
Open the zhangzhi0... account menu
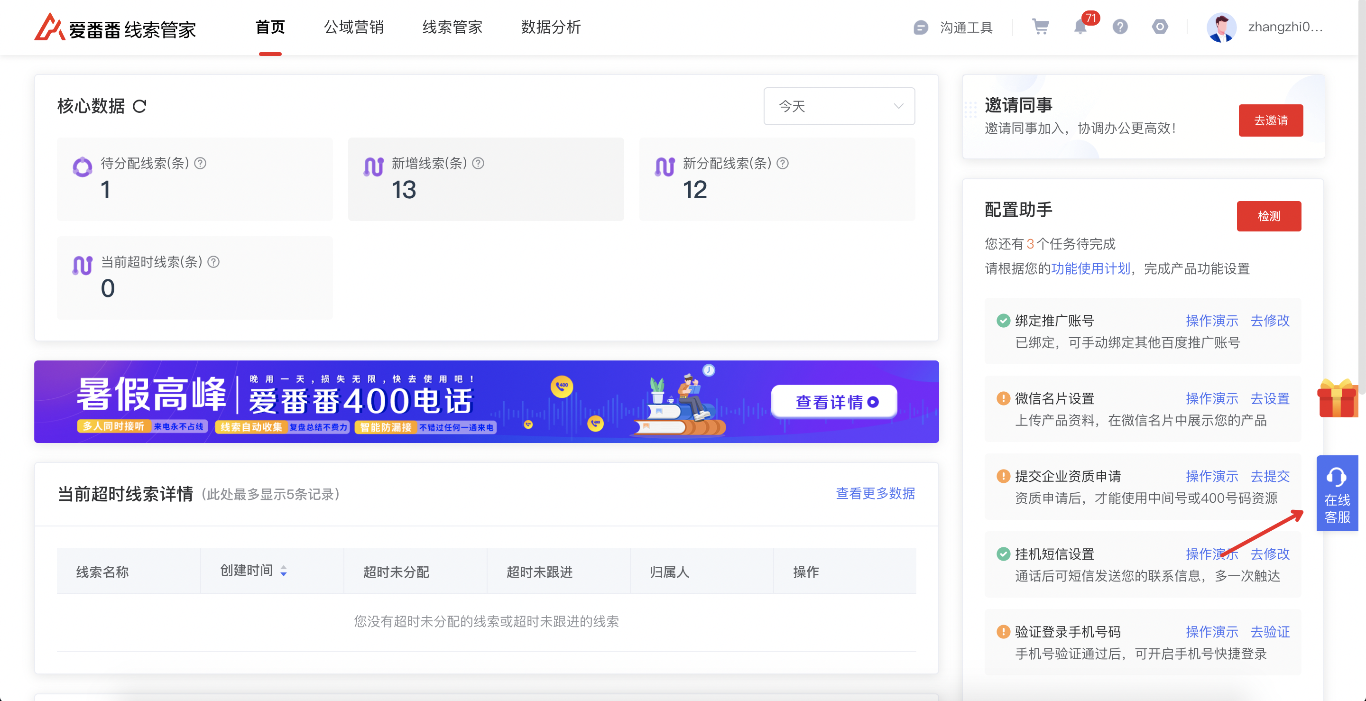[x=1285, y=27]
